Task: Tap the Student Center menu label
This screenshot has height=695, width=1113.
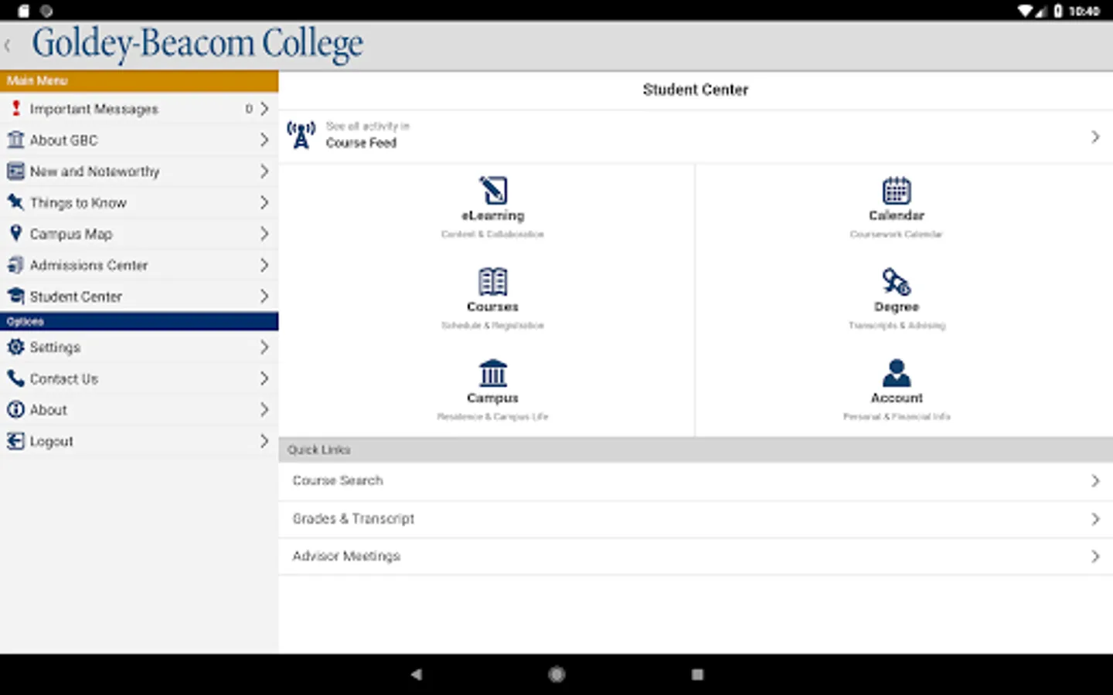Action: 76,297
